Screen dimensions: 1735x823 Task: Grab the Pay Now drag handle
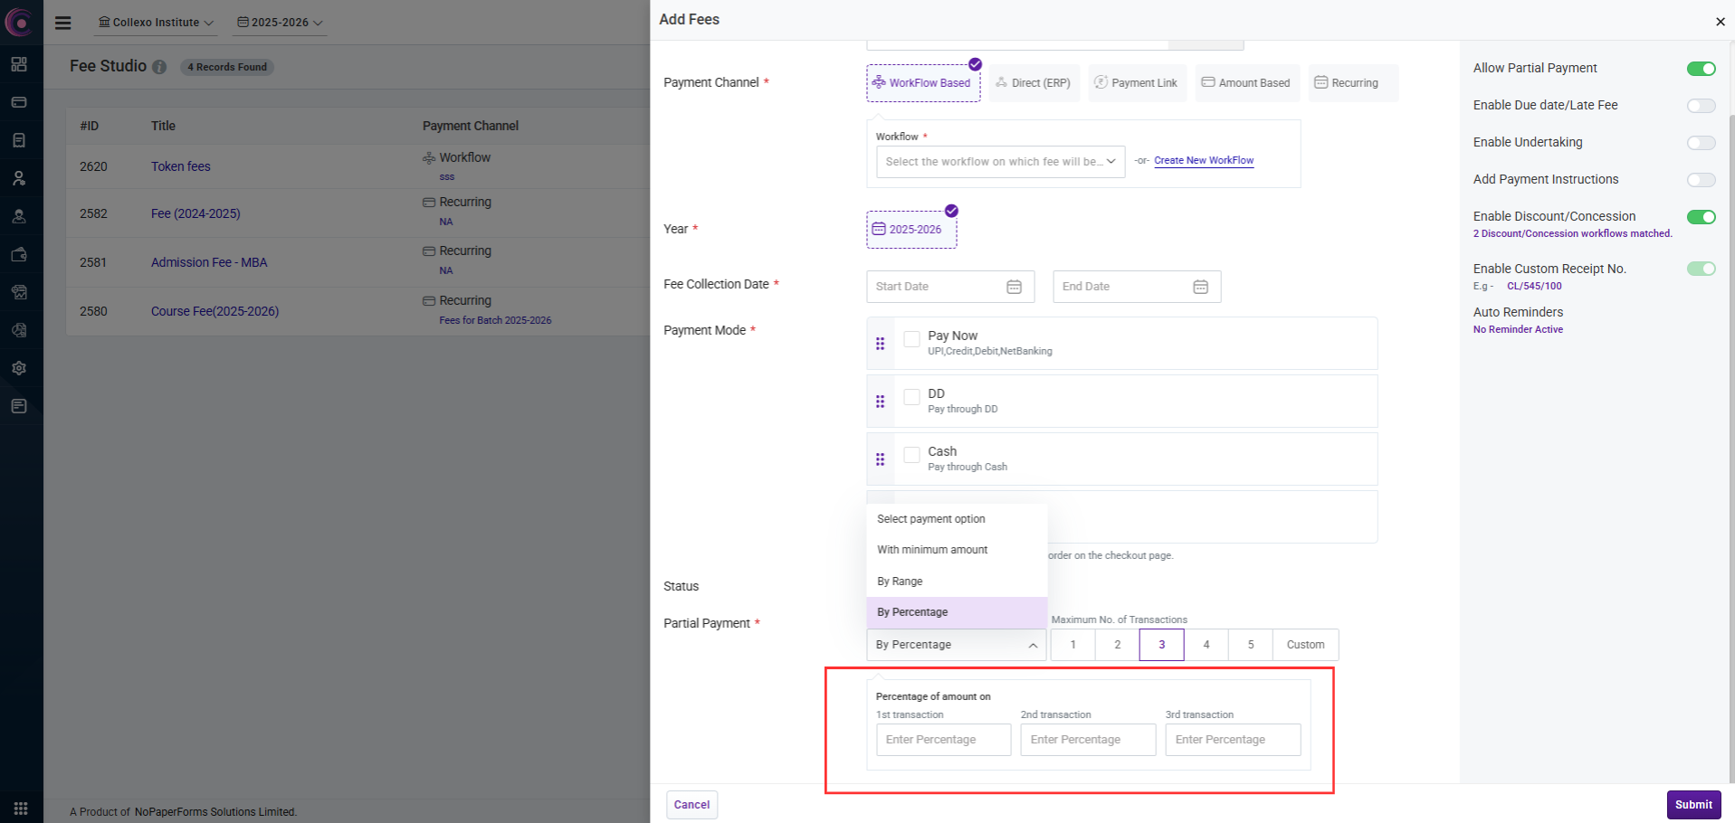point(880,344)
